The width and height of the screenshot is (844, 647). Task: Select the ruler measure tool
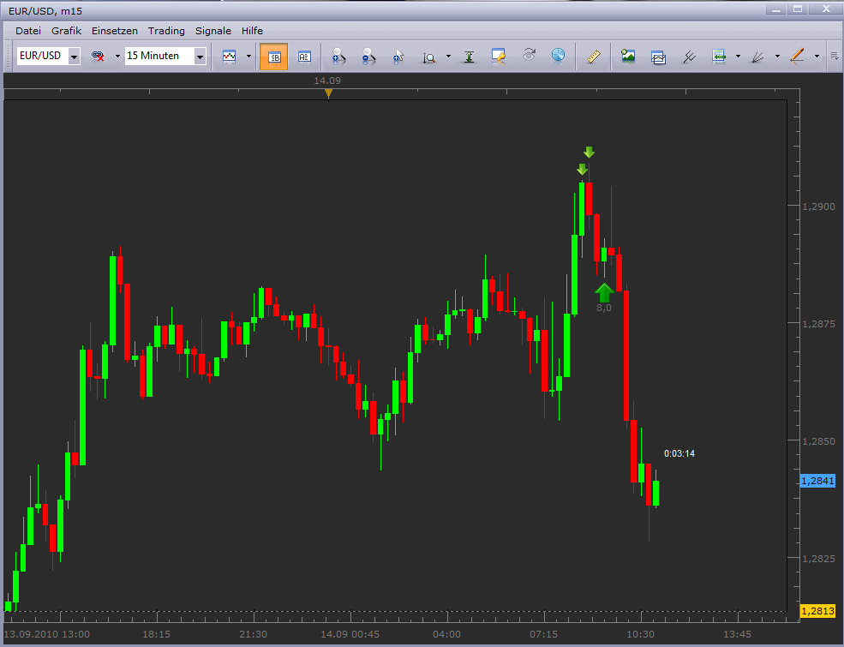tap(594, 56)
